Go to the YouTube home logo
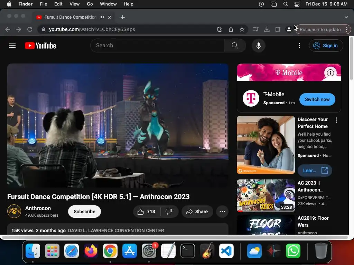Screen dimensions: 354x265 [40, 46]
